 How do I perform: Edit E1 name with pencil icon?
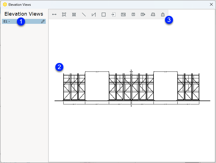pos(43,21)
